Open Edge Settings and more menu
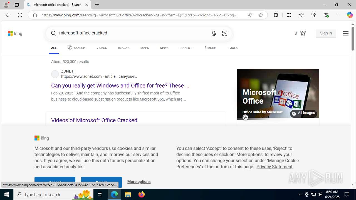Viewport: 356px width, 200px height. point(338,15)
